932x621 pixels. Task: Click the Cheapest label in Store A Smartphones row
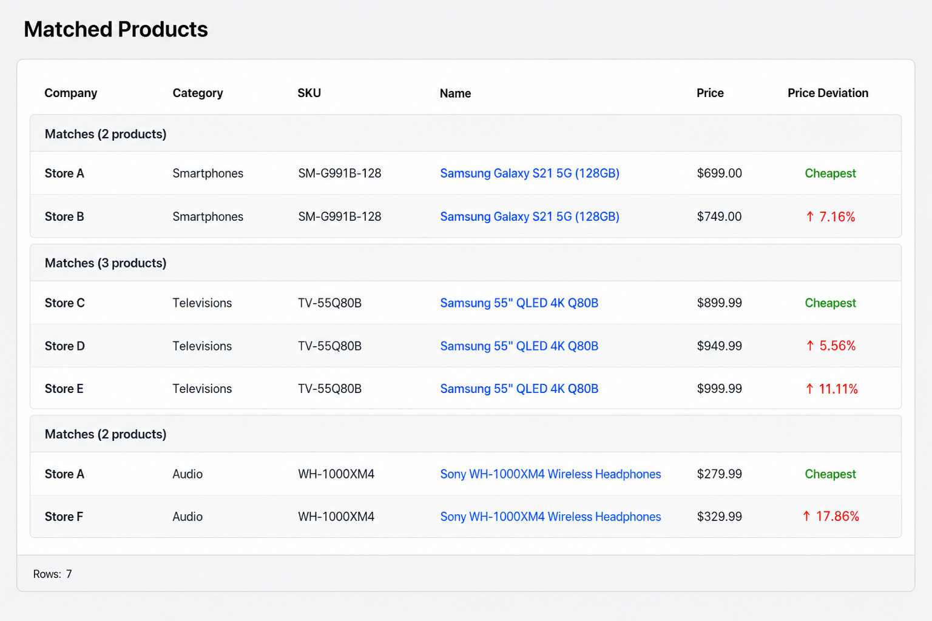[831, 173]
